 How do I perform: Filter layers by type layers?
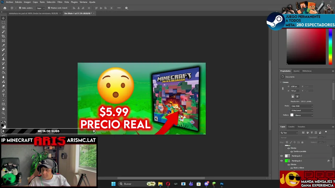click(x=312, y=133)
